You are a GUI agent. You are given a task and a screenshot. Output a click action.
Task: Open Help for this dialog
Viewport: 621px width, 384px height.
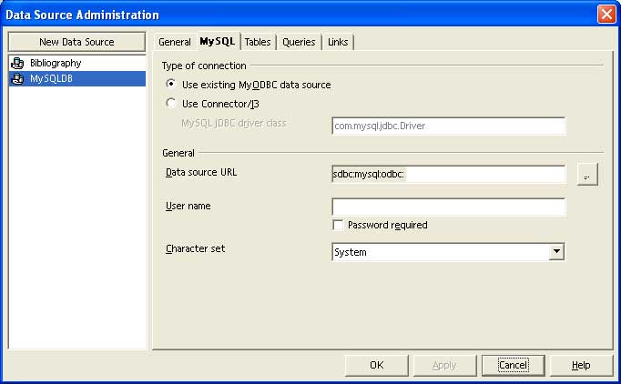pos(580,365)
